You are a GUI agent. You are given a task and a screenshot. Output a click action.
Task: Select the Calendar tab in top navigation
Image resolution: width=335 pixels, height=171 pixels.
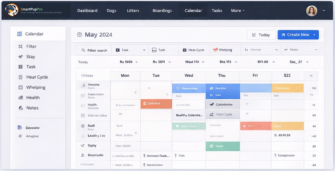pos(193,10)
